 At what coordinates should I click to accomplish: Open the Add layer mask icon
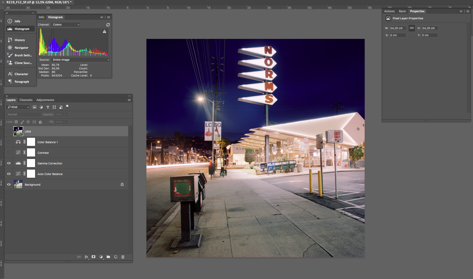click(x=93, y=257)
